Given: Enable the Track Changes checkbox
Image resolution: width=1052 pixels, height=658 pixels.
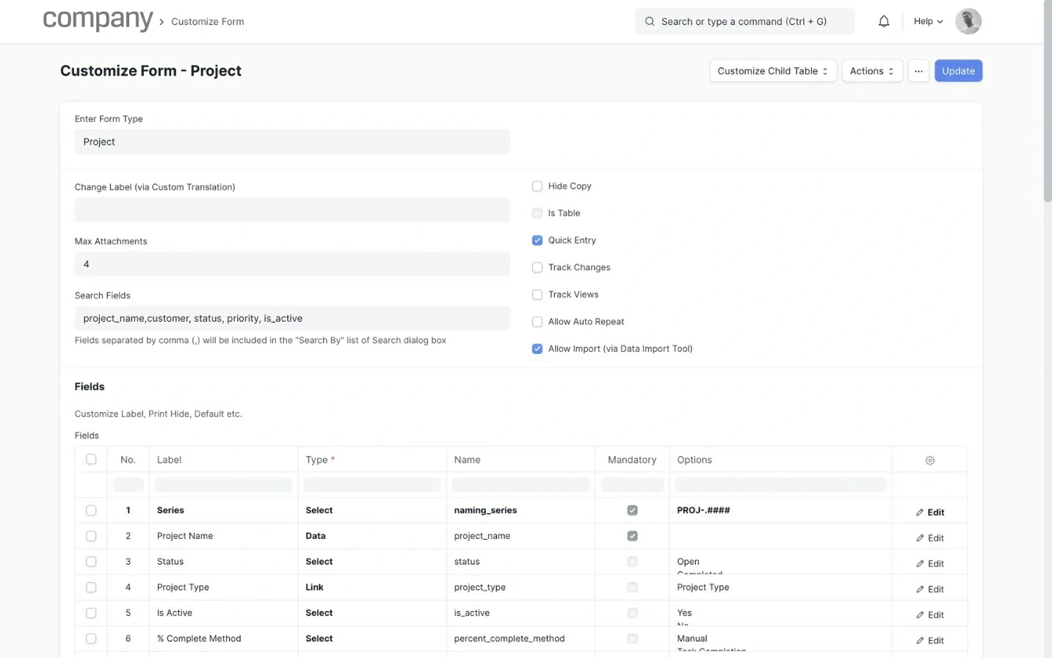Looking at the screenshot, I should pos(537,267).
